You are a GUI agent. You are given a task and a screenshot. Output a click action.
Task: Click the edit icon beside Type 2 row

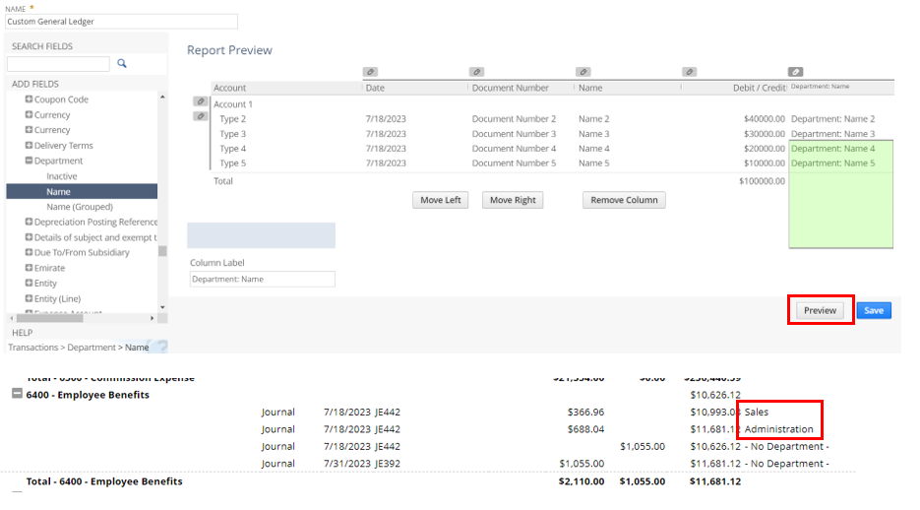(x=201, y=116)
